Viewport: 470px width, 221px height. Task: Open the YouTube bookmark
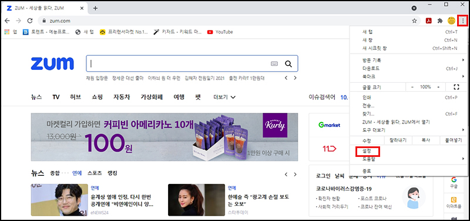(x=220, y=32)
